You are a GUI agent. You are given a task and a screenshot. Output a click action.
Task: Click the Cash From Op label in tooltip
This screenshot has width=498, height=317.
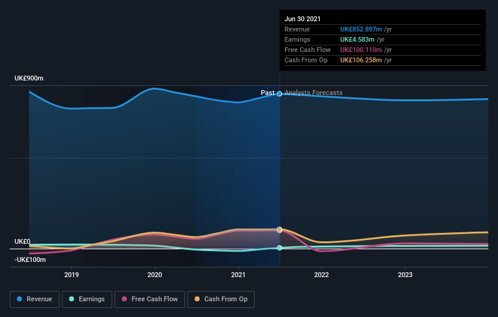[x=306, y=60]
